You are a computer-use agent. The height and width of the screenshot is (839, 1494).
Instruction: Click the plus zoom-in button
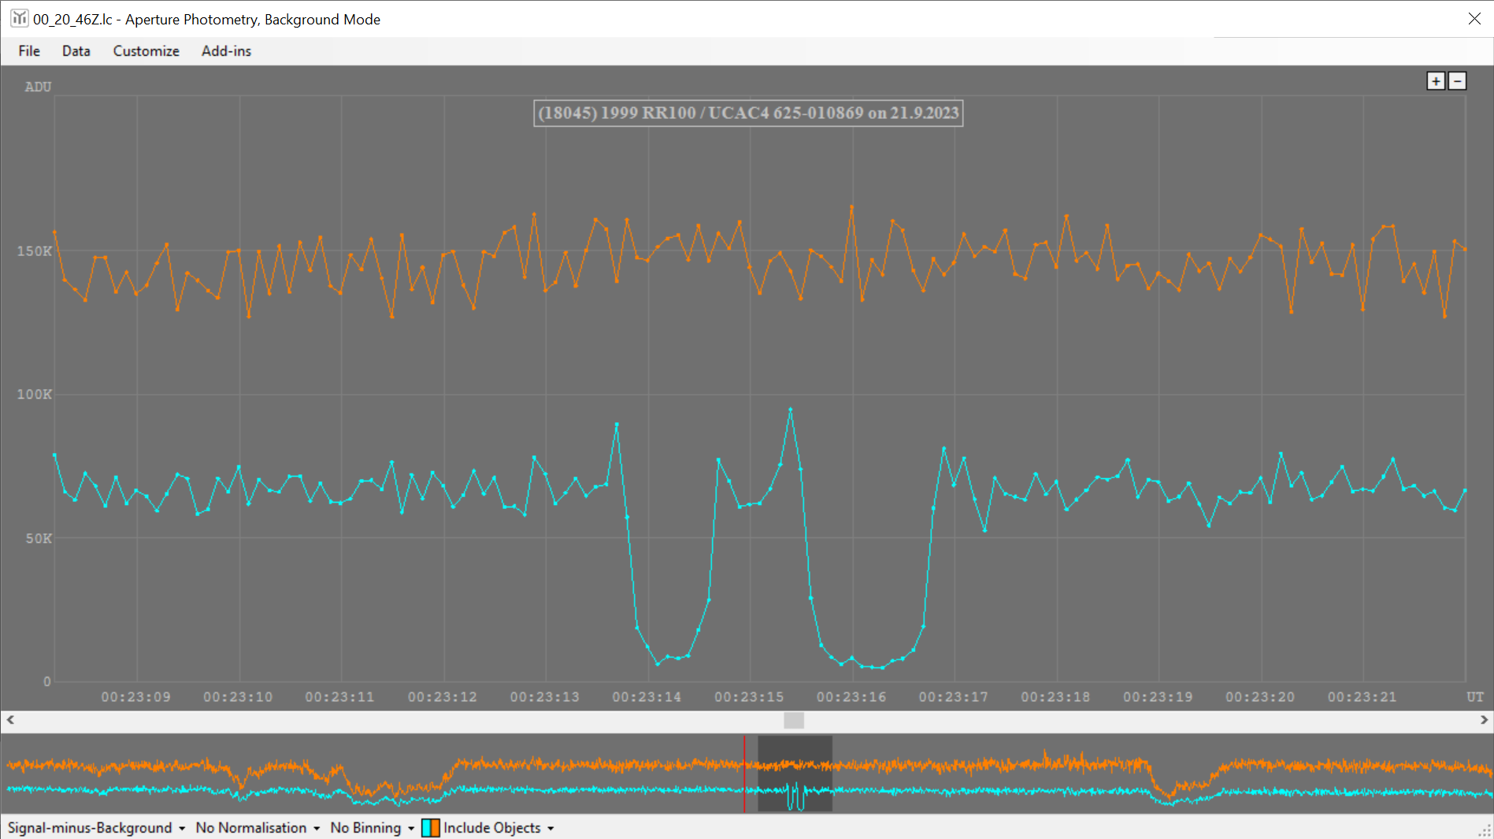point(1436,81)
